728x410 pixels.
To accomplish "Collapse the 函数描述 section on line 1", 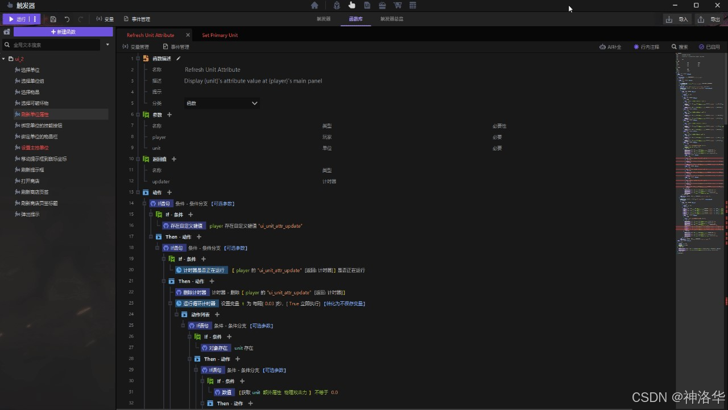I will 138,58.
